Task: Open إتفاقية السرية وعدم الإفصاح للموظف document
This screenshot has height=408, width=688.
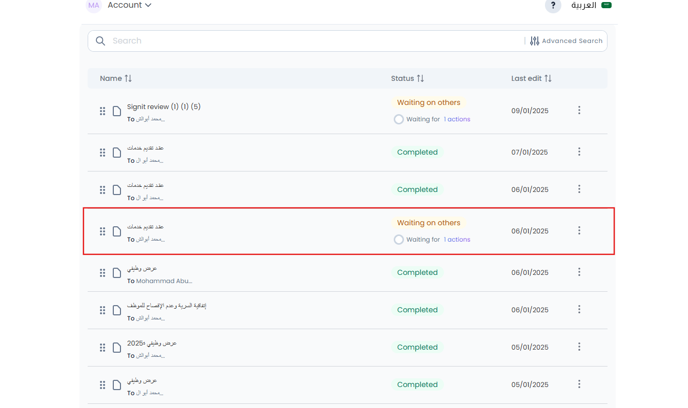Action: (167, 306)
